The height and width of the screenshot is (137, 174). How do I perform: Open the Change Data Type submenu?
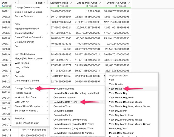tap(25, 89)
